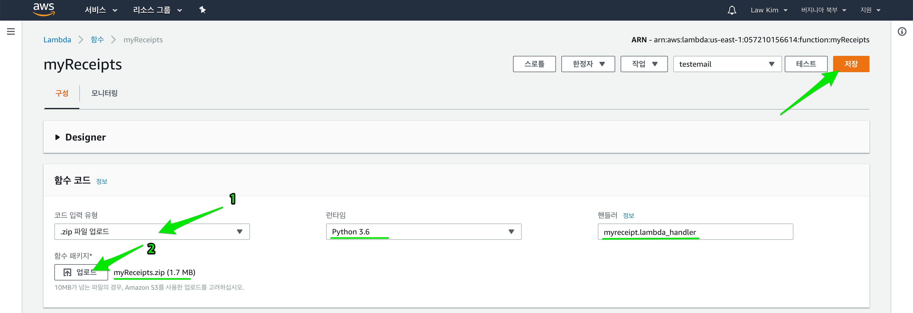Image resolution: width=913 pixels, height=313 pixels.
Task: Select the 구성 tab
Action: (x=62, y=93)
